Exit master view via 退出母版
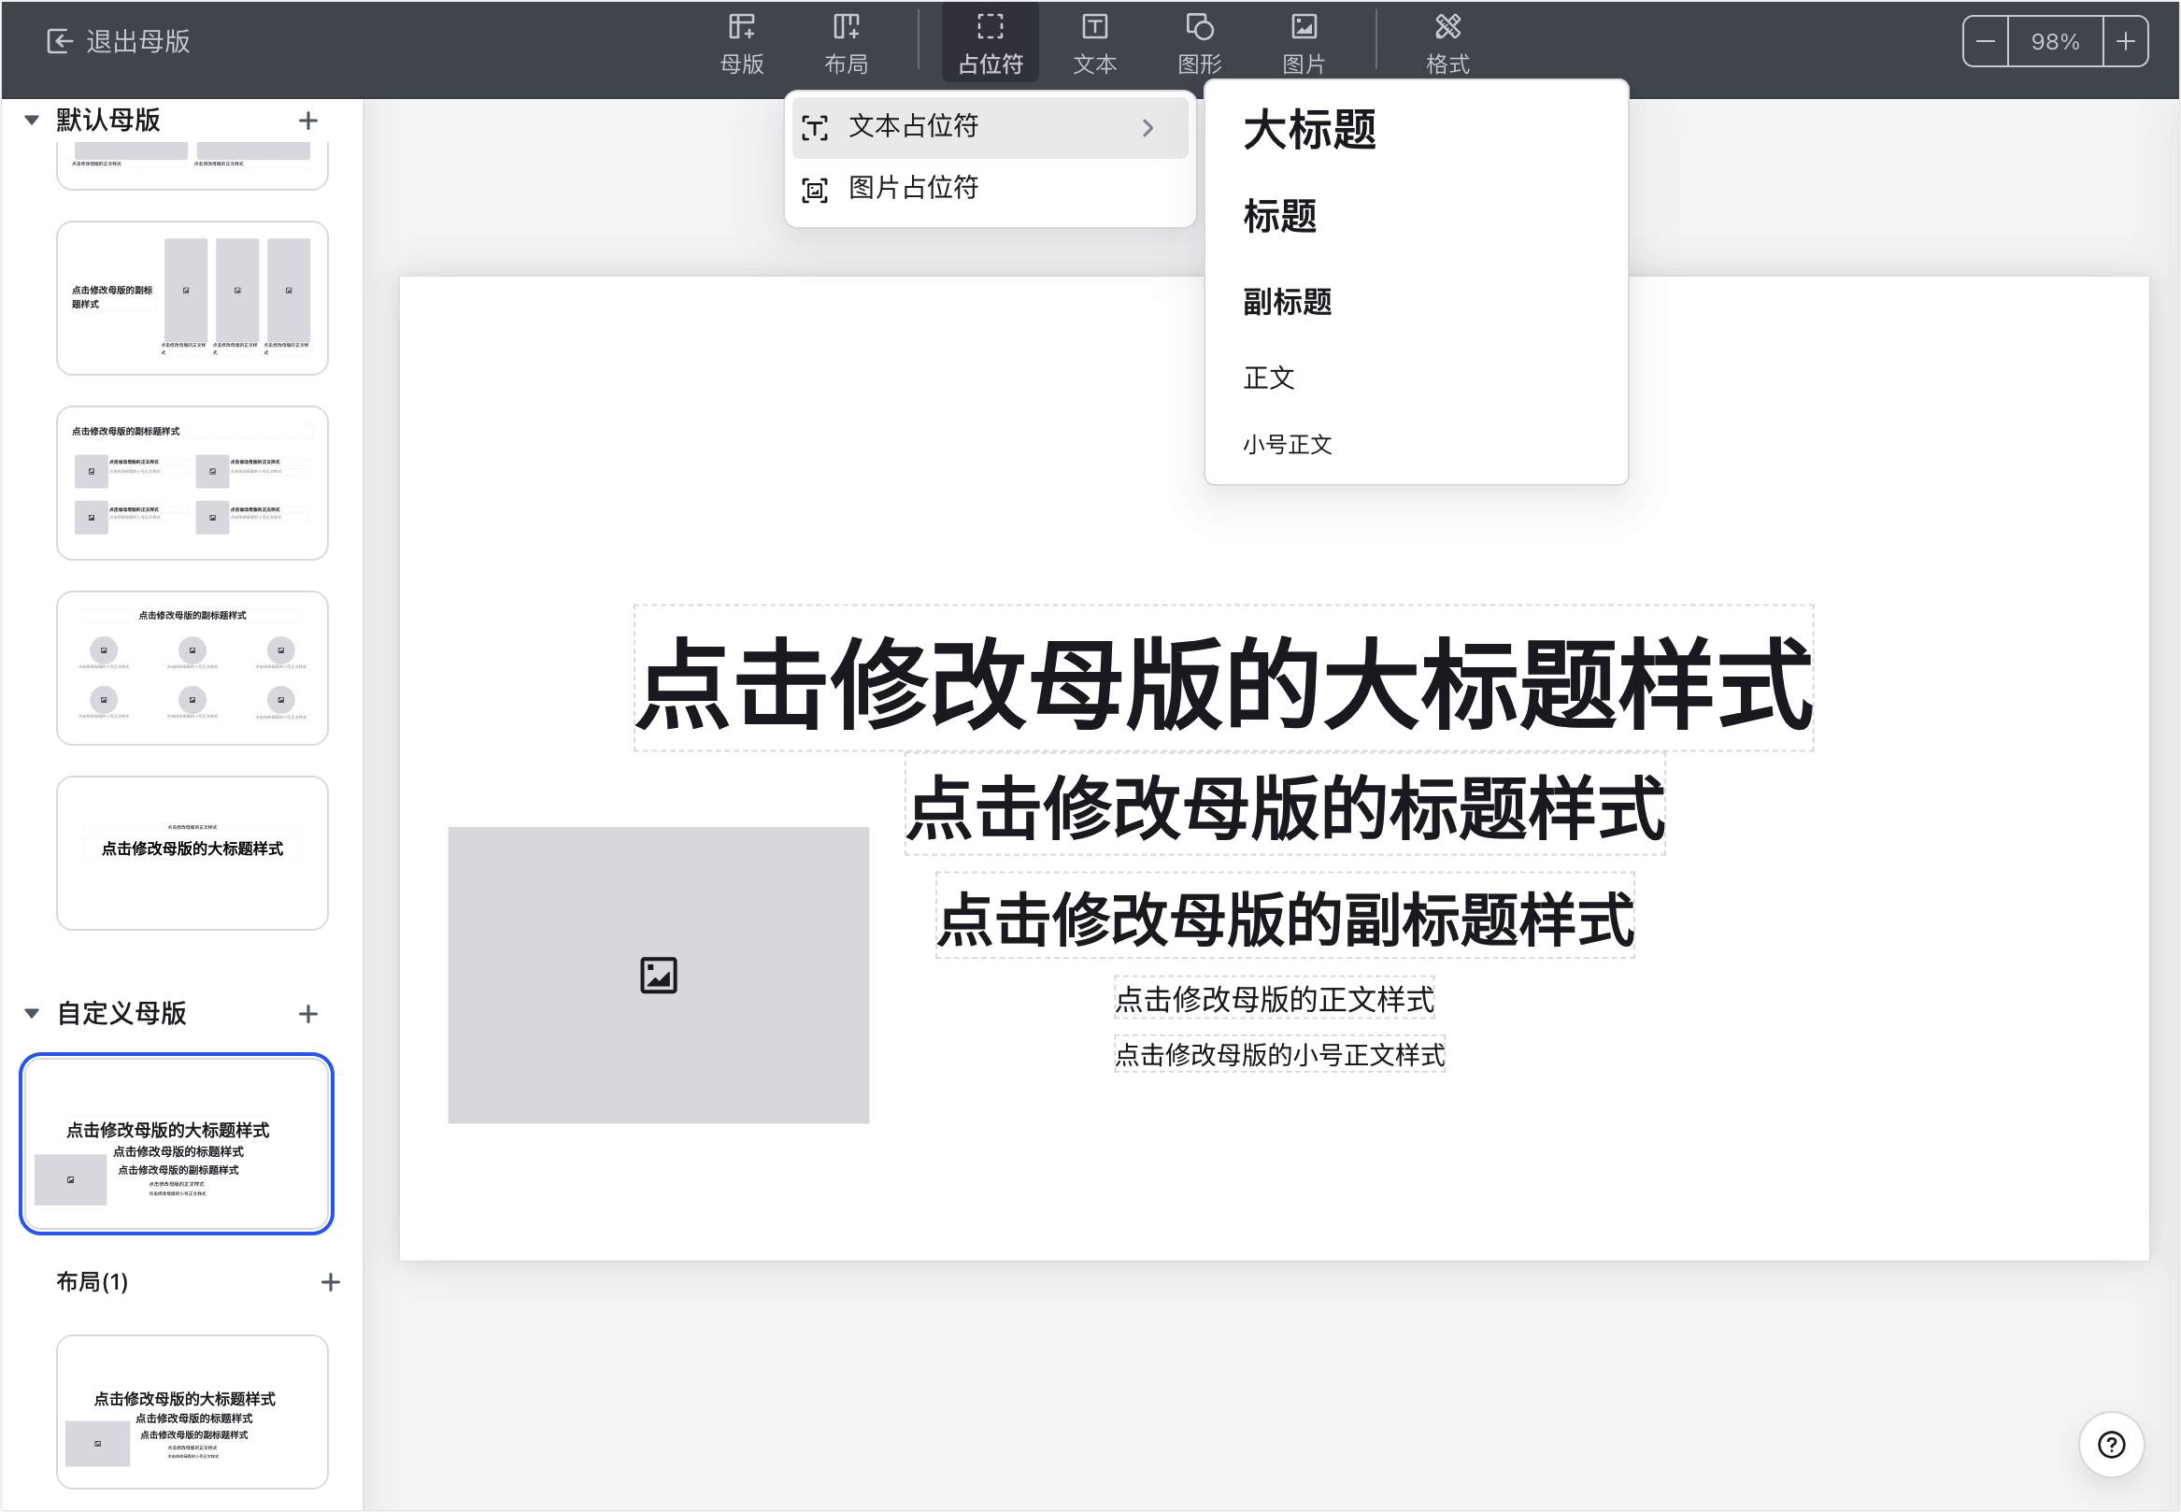Screen dimensions: 2181x1512 [x=119, y=42]
